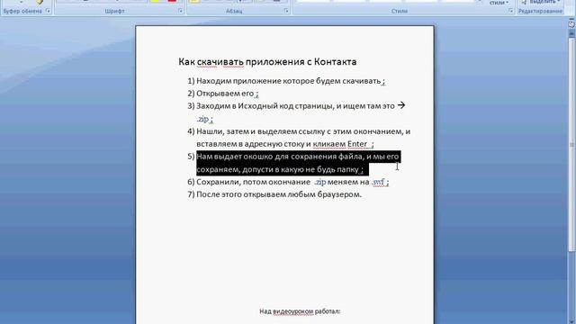Click the heading 'Как скачивать приложения с Контакта'
576x324 pixels.
coord(267,62)
